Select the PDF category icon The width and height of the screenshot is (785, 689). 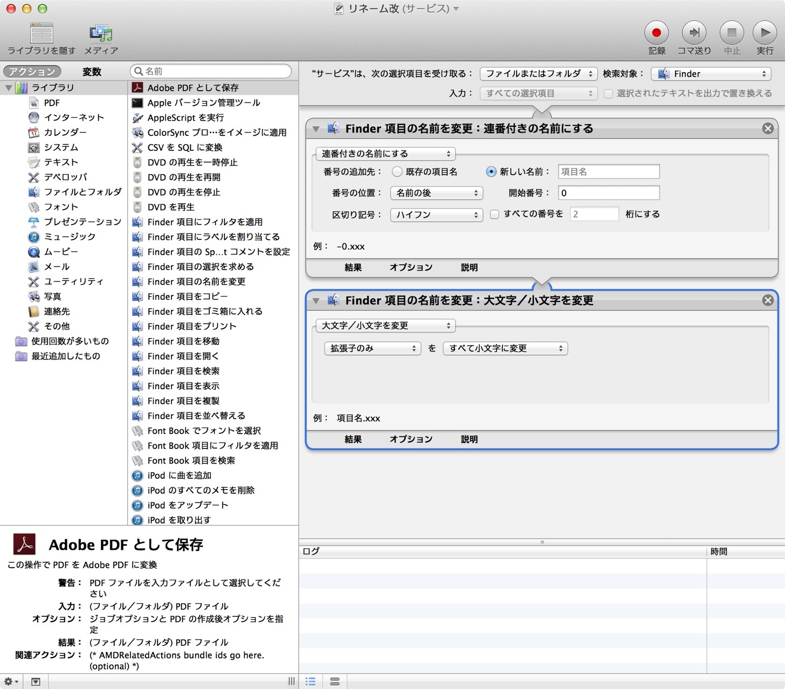point(33,102)
